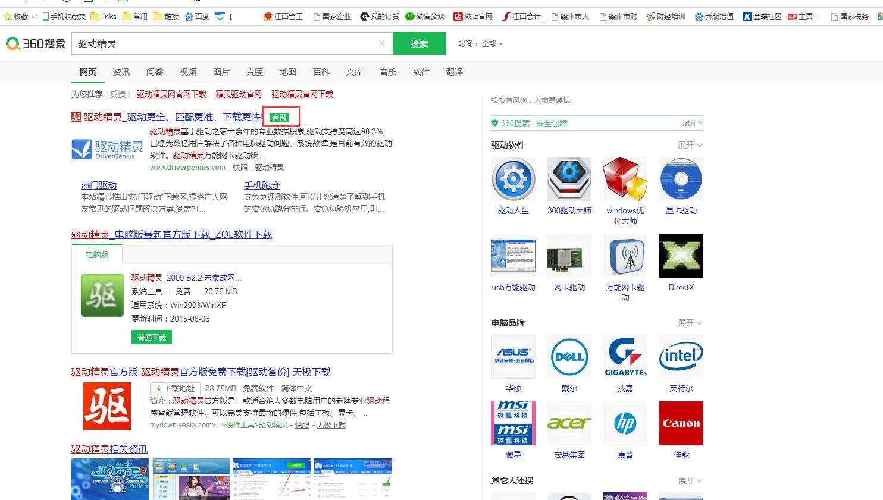Open the 网卡驱动 network card icon
883x500 pixels.
[x=569, y=256]
